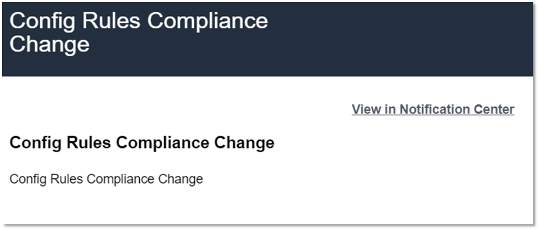Click the large white banner title text
539x230 pixels.
(x=139, y=32)
